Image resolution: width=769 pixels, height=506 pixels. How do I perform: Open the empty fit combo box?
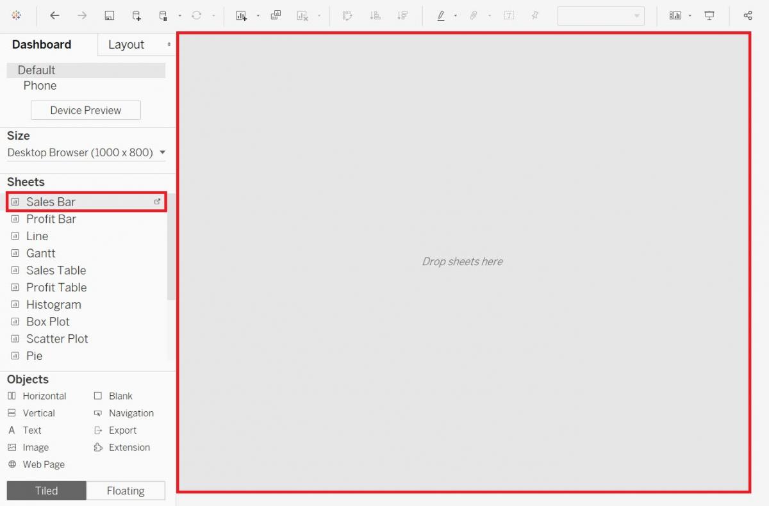(601, 16)
